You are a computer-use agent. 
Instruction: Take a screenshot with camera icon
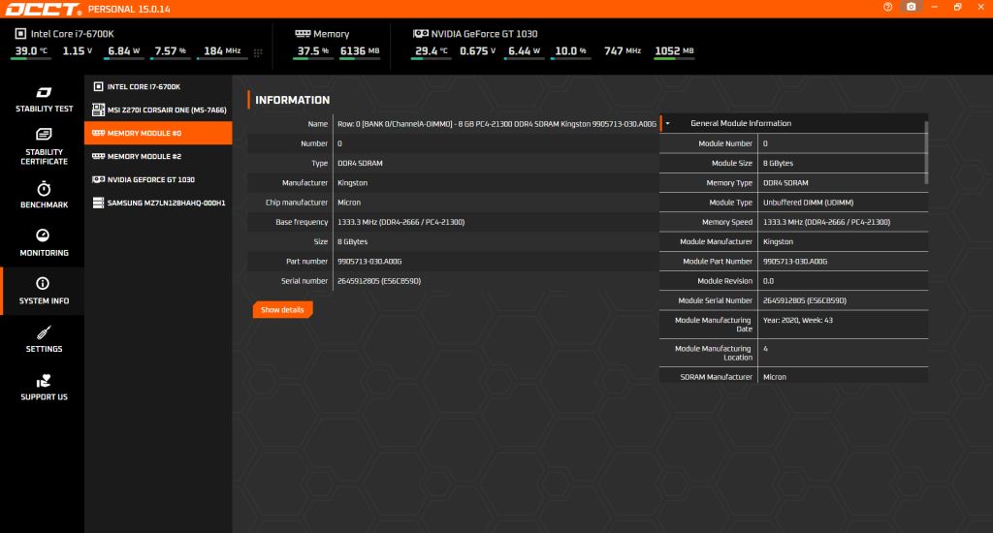(911, 7)
